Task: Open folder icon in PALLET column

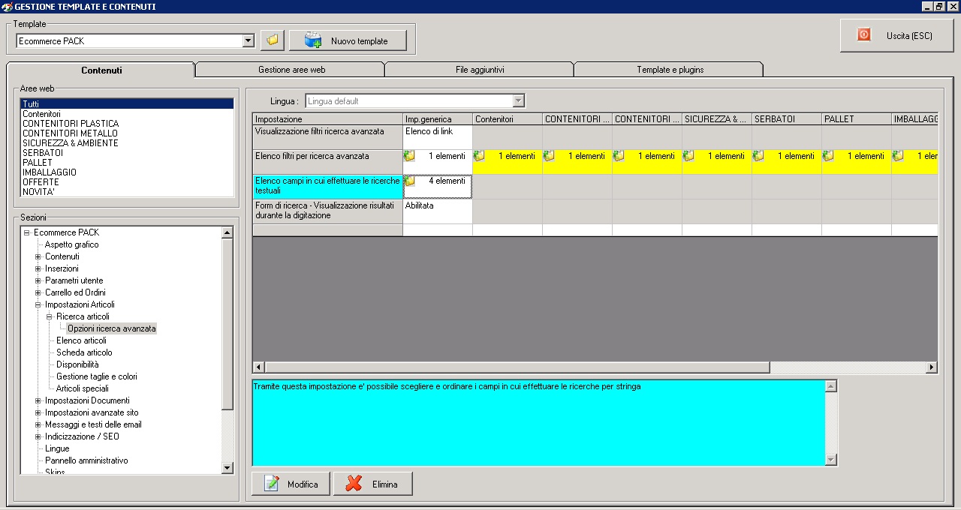Action: point(828,156)
